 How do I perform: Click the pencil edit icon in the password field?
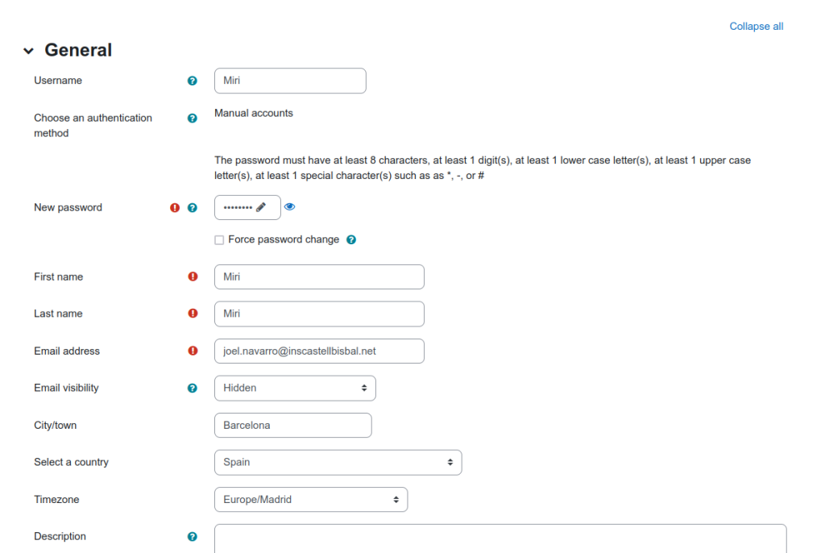(261, 207)
